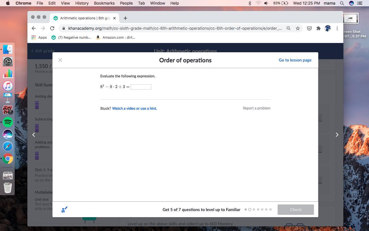Open Chrome's three-dot menu
This screenshot has width=369, height=231.
(337, 28)
